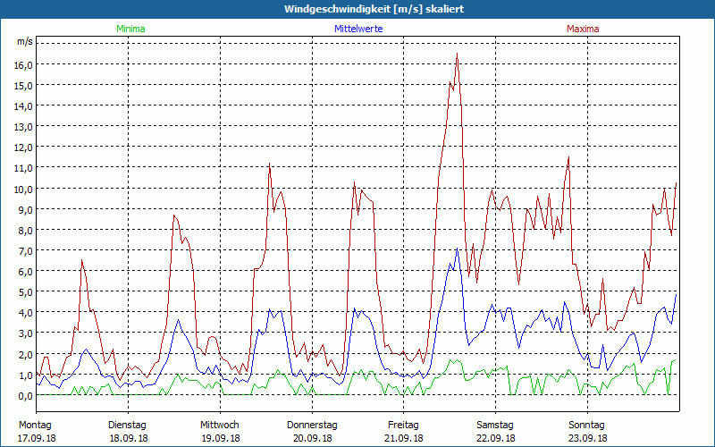The image size is (715, 447).
Task: Click the '14,0' y-axis value
Action: pos(23,105)
